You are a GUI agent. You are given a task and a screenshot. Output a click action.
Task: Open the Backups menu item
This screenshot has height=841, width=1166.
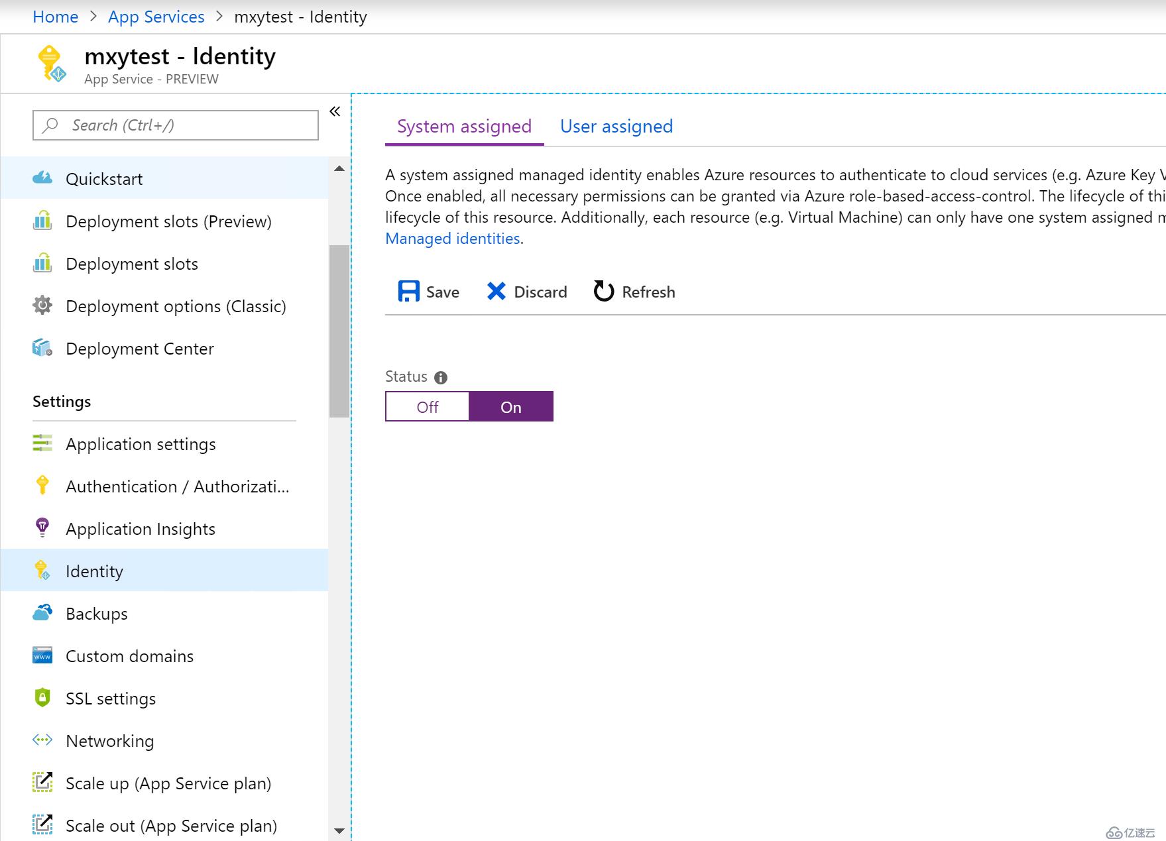(164, 613)
